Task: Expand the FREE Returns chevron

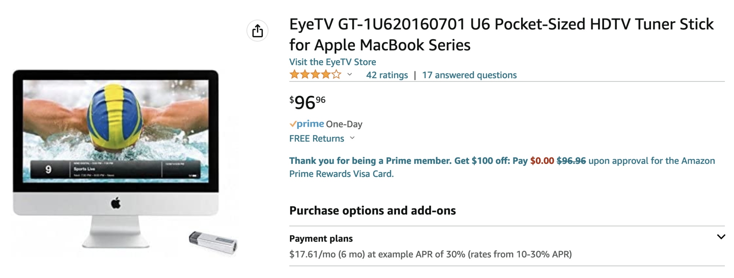Action: click(352, 138)
